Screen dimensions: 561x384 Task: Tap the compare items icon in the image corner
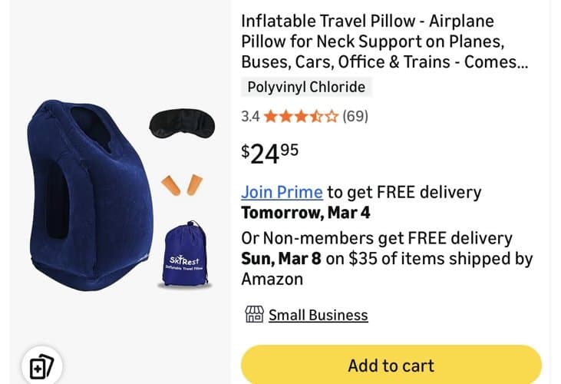[42, 366]
